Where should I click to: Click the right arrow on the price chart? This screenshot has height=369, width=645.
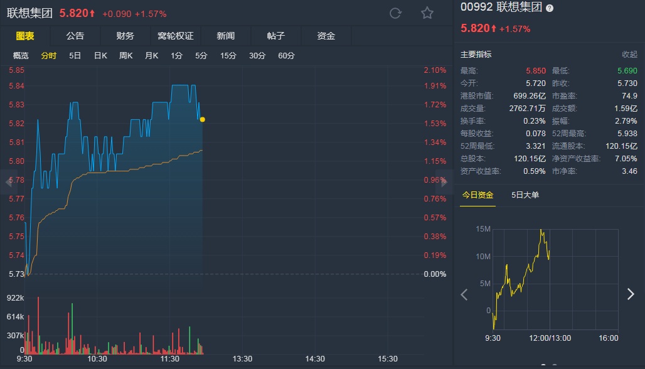tap(444, 183)
